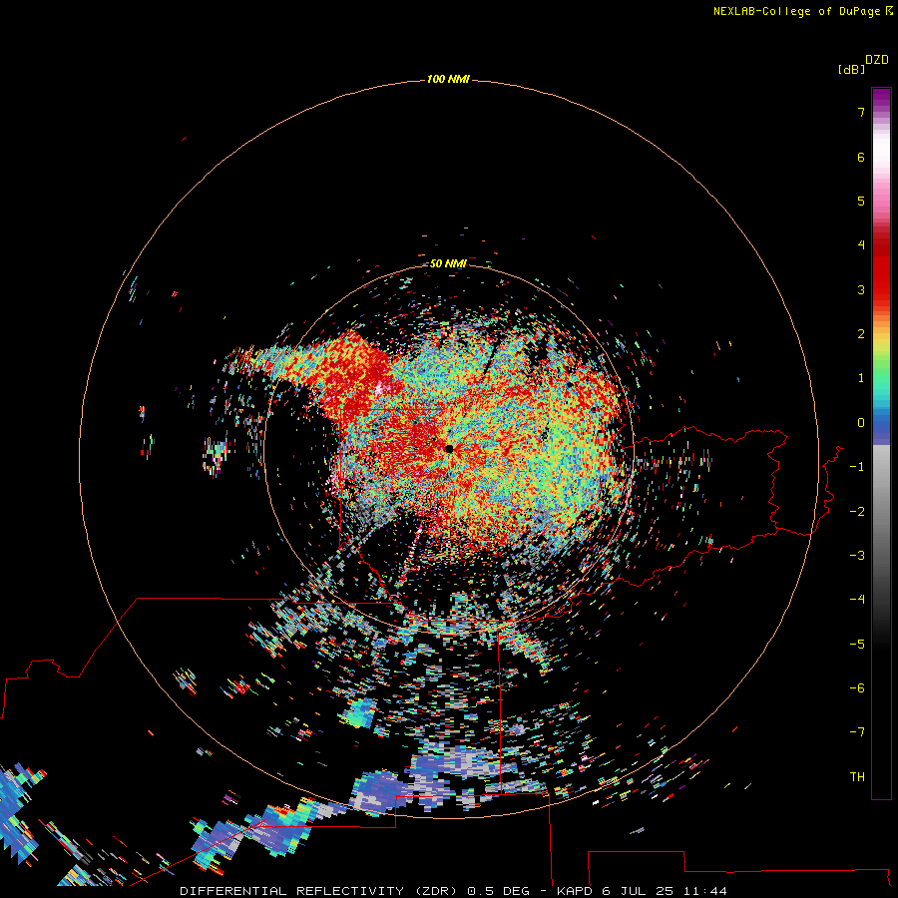Click the -2 value on the color scale
Viewport: 898px width, 898px height.
tap(857, 512)
